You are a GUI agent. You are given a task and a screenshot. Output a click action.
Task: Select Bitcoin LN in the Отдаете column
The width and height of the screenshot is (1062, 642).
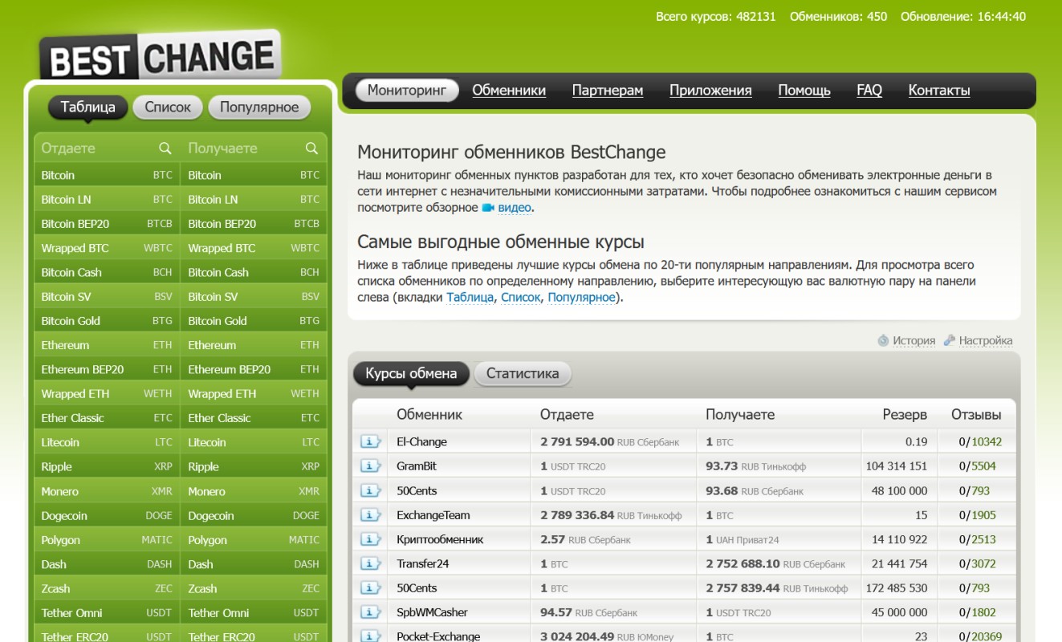tap(107, 199)
